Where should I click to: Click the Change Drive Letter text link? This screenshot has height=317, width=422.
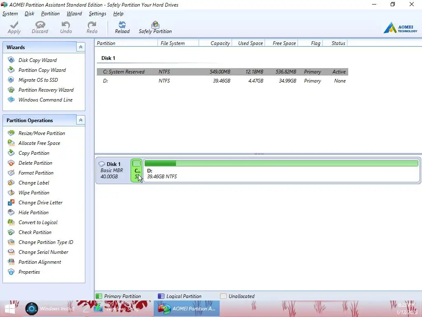(40, 202)
